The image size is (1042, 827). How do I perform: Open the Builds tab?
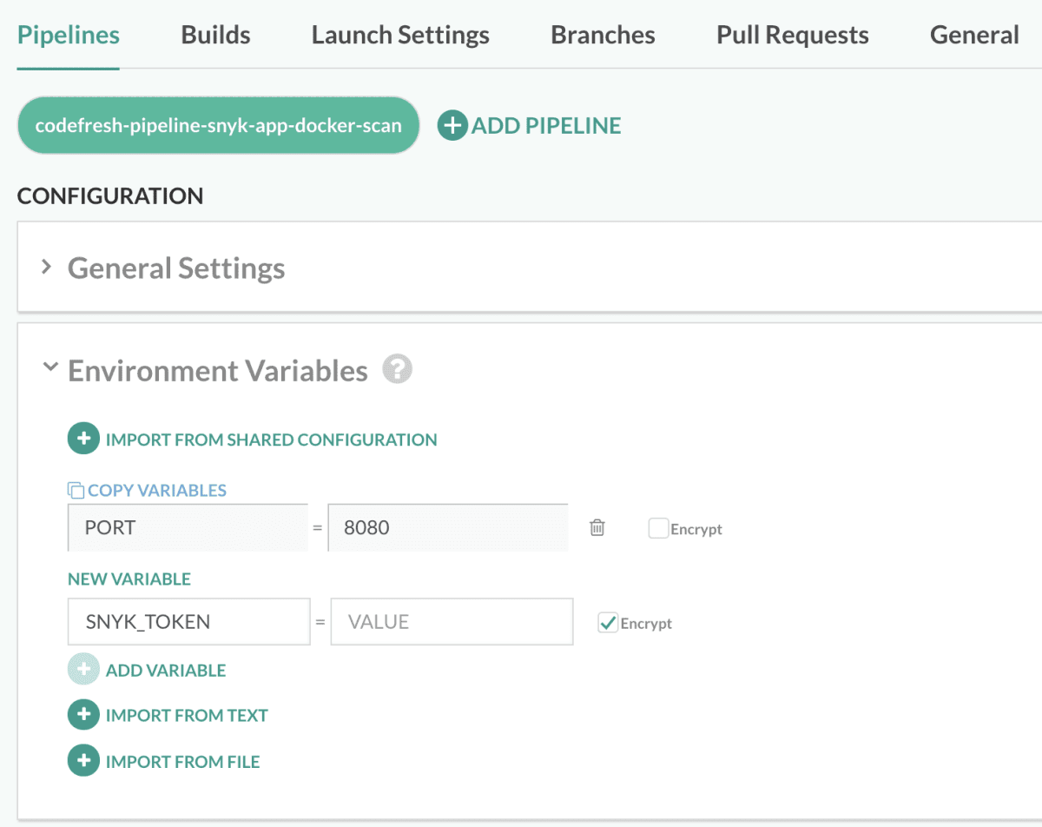pyautogui.click(x=216, y=35)
